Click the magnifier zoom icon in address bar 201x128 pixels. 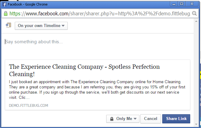pos(194,14)
